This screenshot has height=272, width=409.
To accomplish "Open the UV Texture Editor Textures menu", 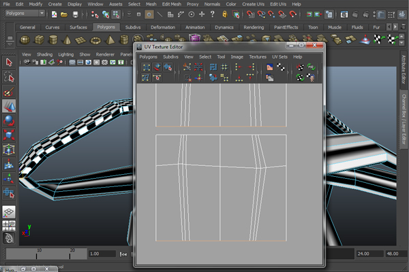I will coord(258,56).
